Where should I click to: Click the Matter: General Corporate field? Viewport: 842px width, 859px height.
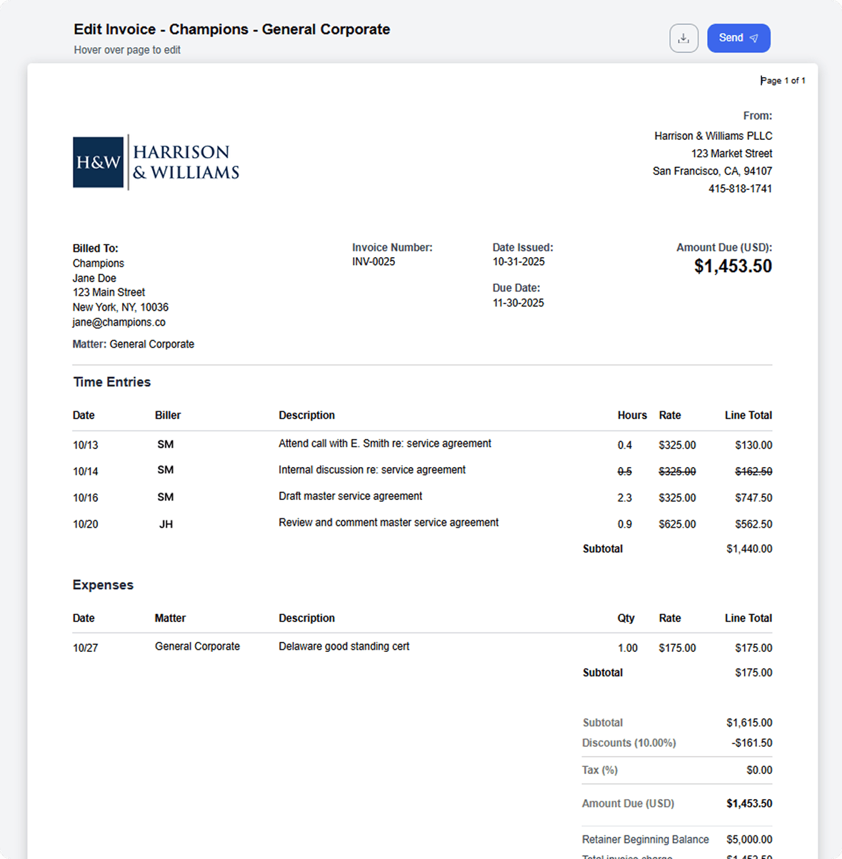tap(133, 343)
